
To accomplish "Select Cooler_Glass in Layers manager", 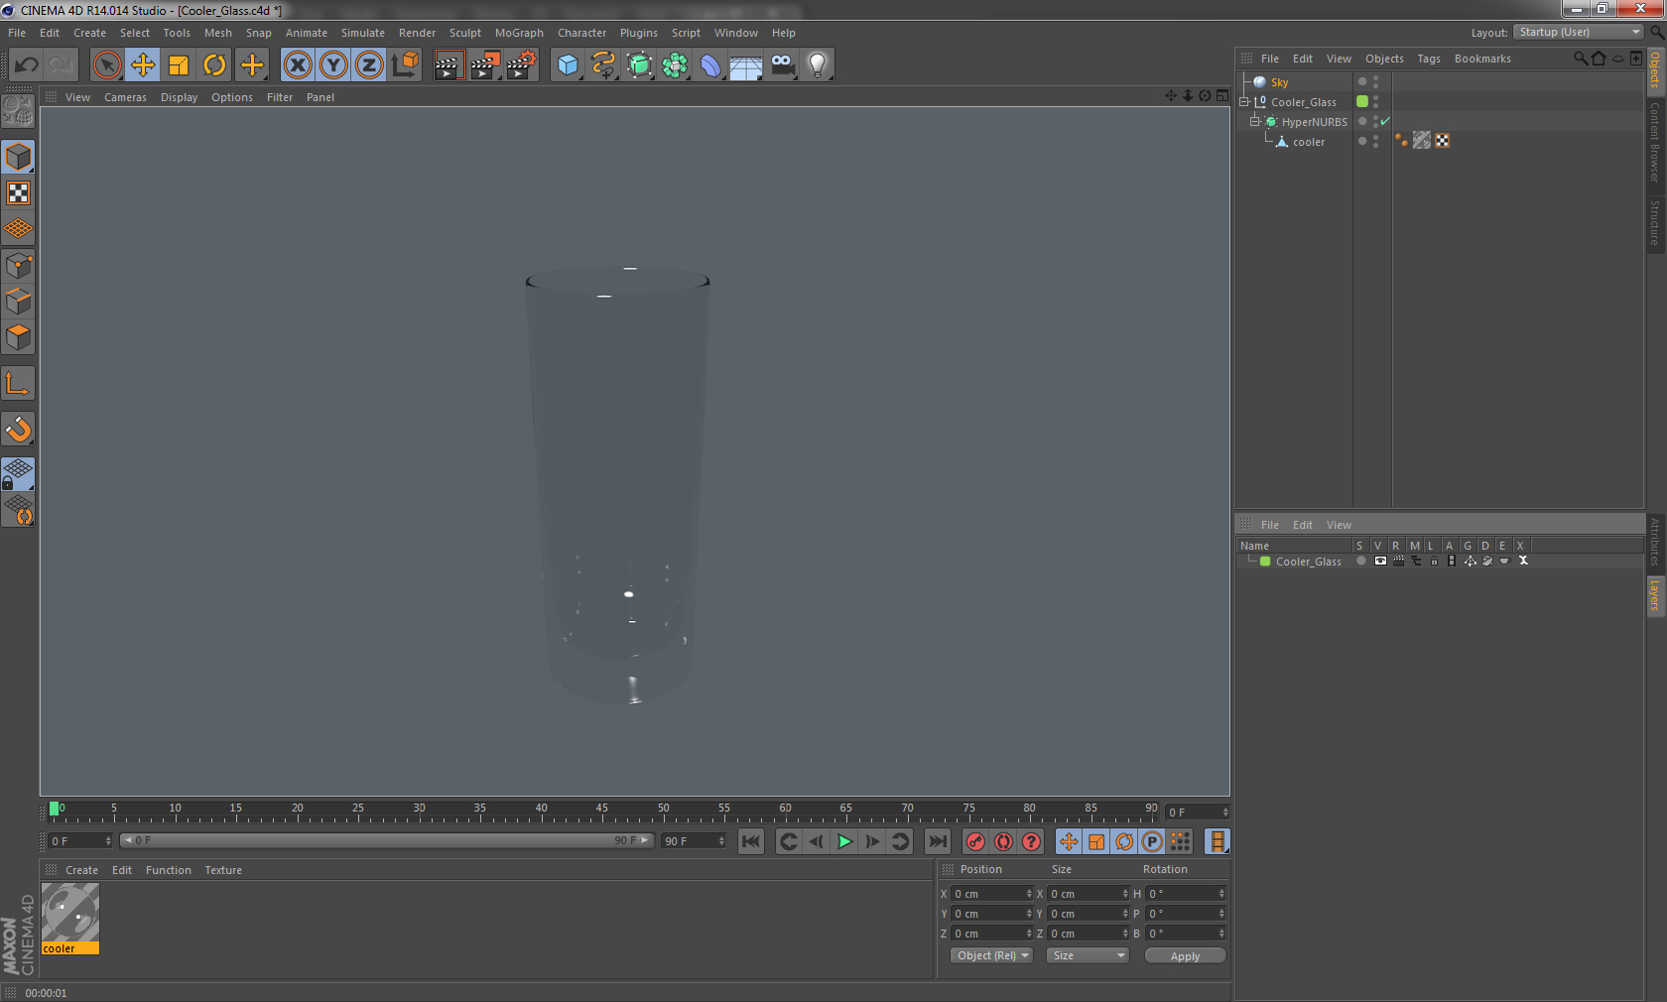I will coord(1308,562).
